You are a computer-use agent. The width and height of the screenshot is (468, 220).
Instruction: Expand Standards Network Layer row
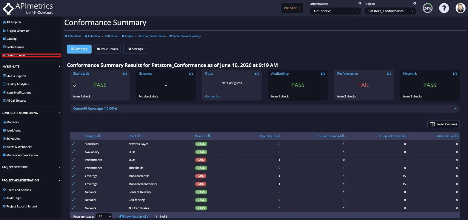pyautogui.click(x=73, y=144)
